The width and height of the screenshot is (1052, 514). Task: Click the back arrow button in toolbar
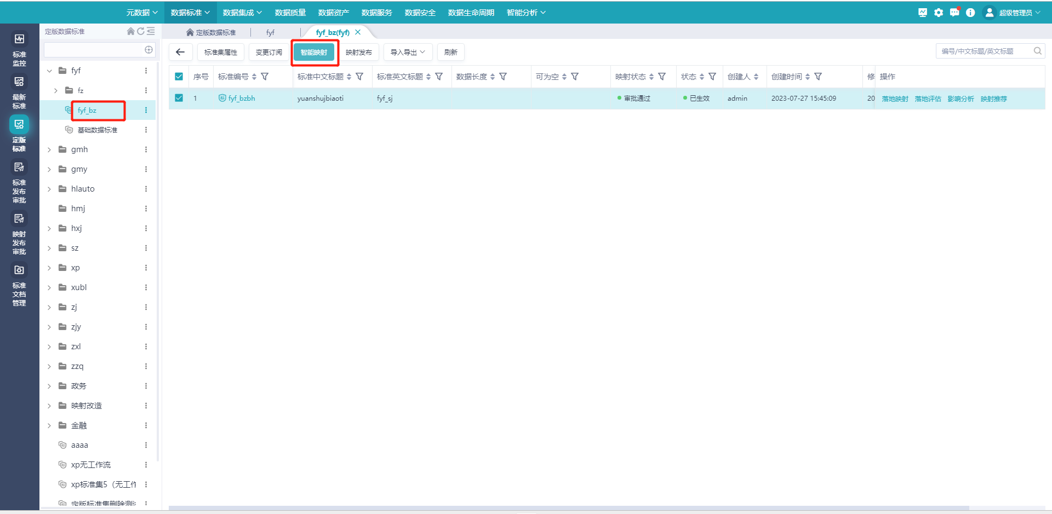coord(180,52)
